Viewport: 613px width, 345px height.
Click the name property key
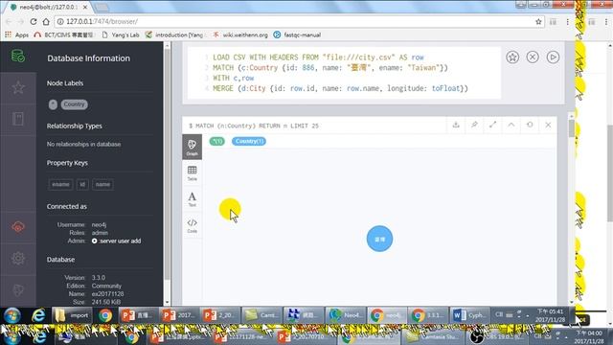102,184
